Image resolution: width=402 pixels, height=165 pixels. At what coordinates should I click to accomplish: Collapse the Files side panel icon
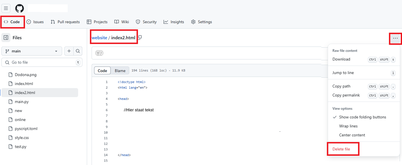click(6, 38)
